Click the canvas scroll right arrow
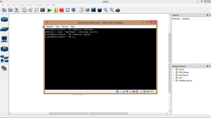211x118 pixels. pyautogui.click(x=167, y=113)
